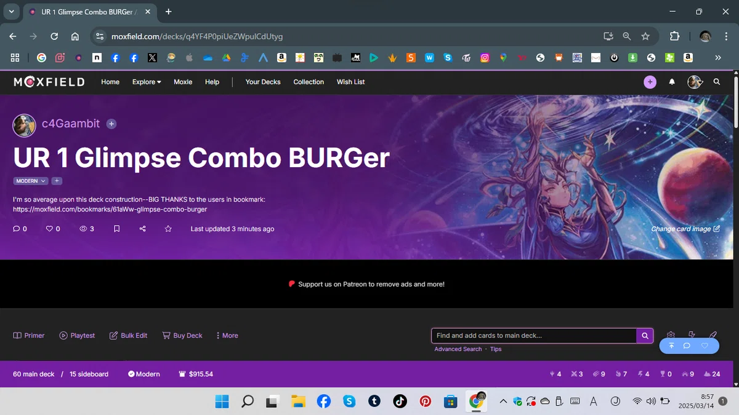
Task: Go to Your Decks
Action: (x=263, y=82)
